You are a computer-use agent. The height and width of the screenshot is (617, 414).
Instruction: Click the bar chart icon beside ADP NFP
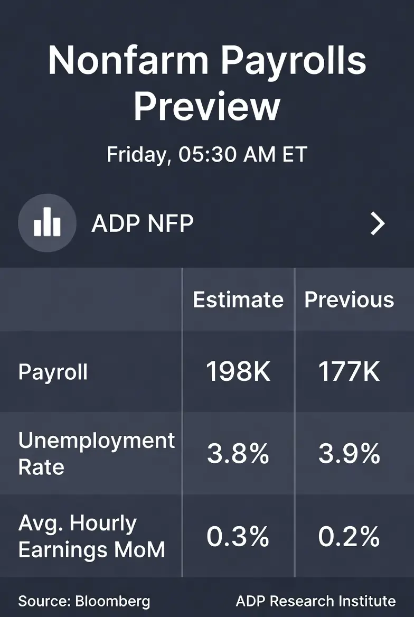click(x=47, y=223)
